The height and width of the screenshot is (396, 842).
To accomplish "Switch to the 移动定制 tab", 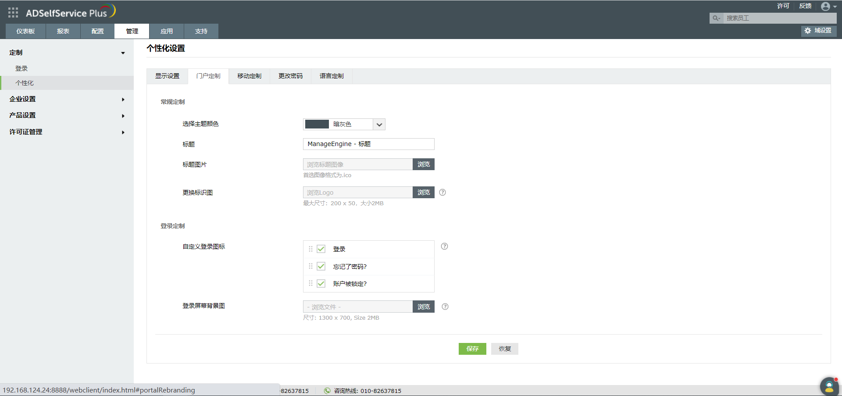I will click(x=250, y=76).
